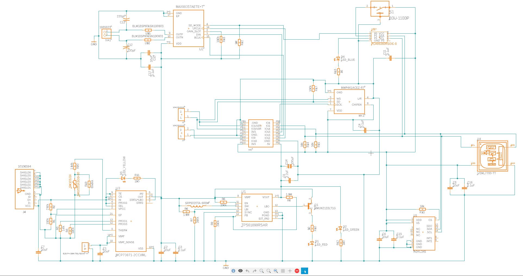Select capacitor C7 10uF symbol
523x276 pixels.
point(39,252)
